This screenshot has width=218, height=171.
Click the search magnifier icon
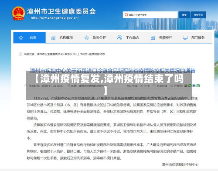126,15
